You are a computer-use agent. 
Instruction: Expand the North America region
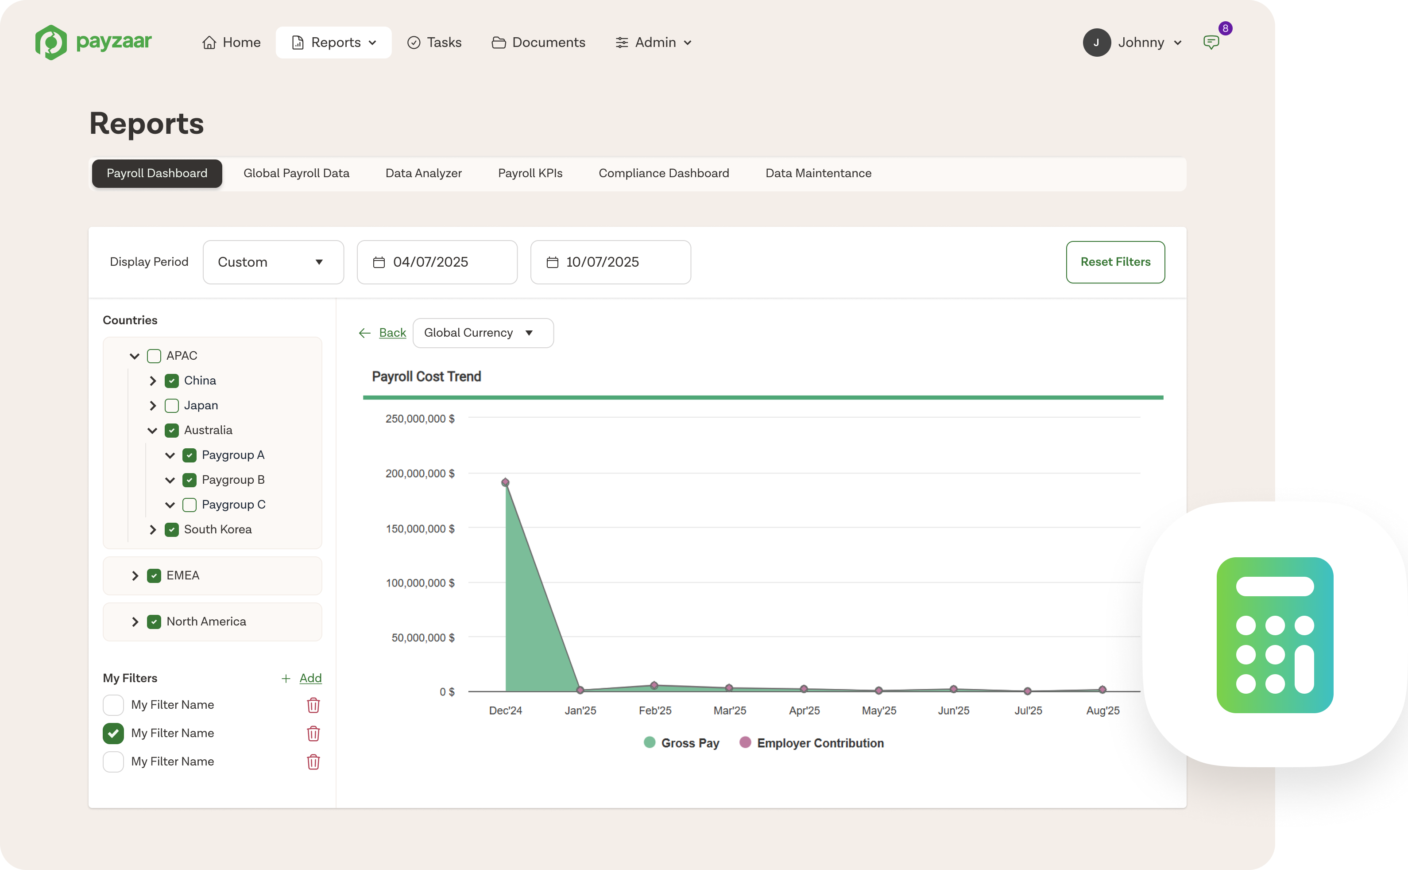tap(135, 621)
